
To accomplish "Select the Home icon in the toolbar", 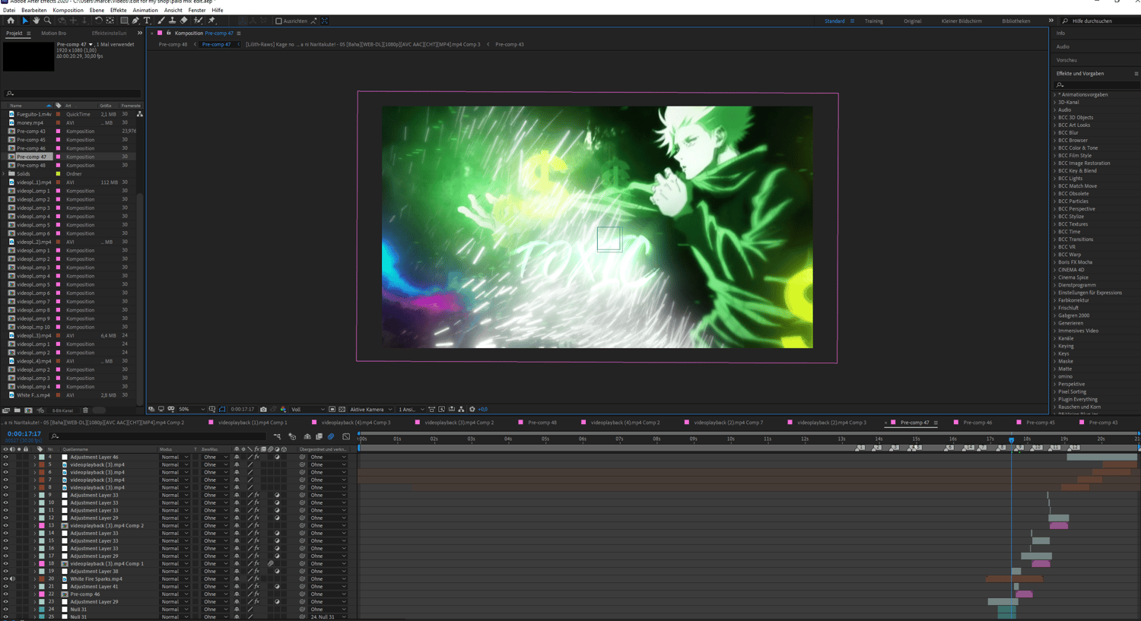I will click(11, 21).
